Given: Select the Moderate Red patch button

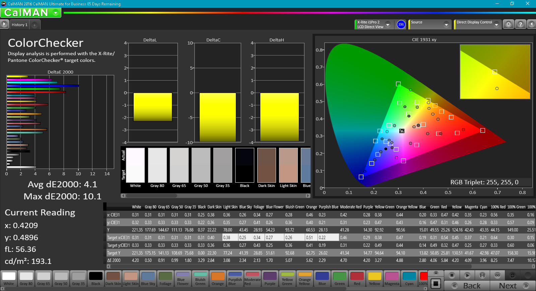Looking at the screenshot, I should point(253,279).
